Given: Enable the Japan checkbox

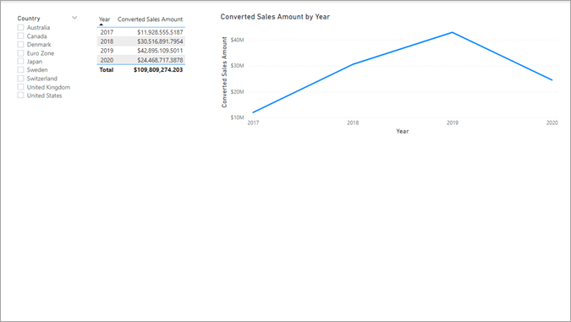Looking at the screenshot, I should click(x=21, y=62).
